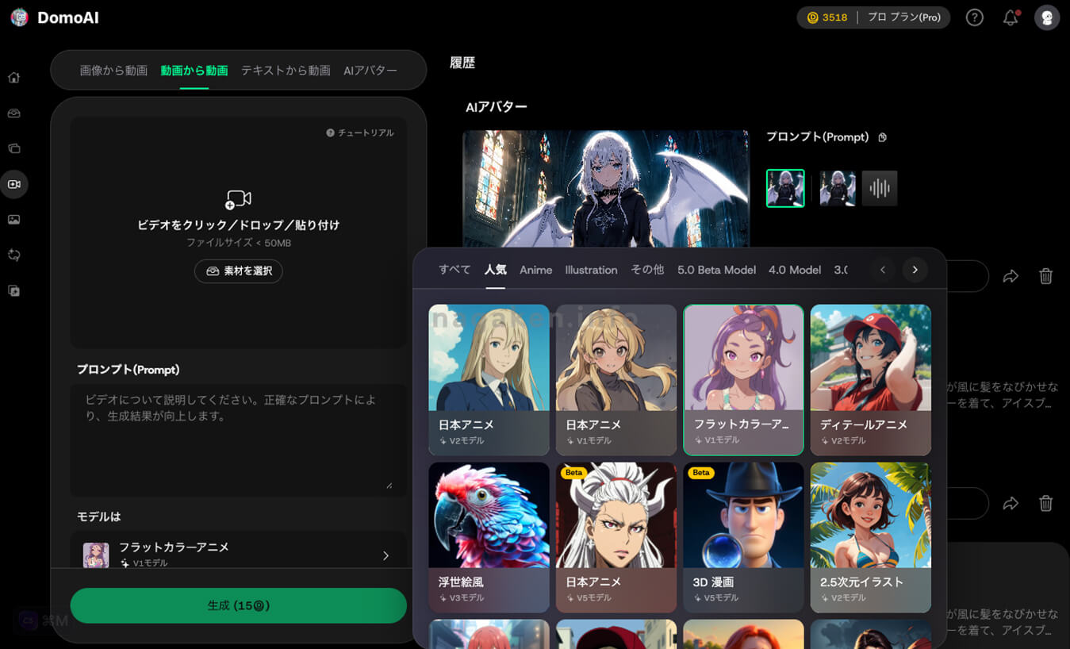Screen dimensions: 1070x649
Task: Open the video generation sidebar icon
Action: 13,184
